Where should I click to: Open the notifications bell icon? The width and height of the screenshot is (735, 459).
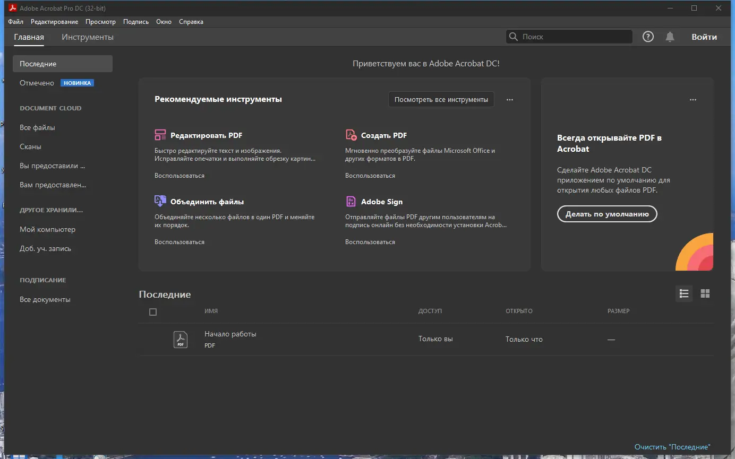pos(669,36)
